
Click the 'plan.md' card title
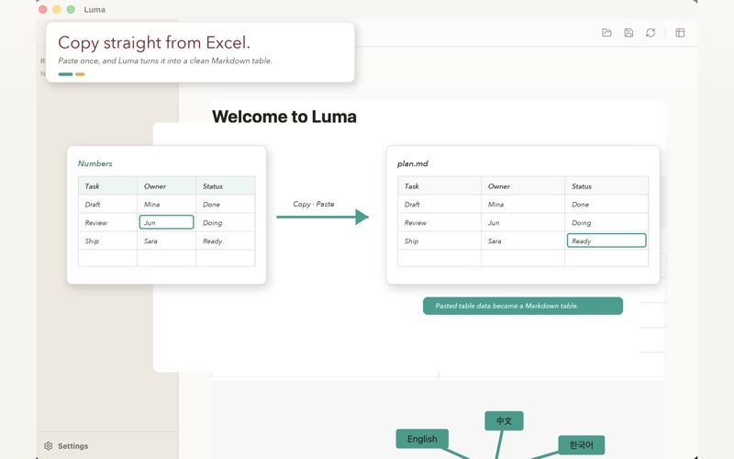pos(412,163)
